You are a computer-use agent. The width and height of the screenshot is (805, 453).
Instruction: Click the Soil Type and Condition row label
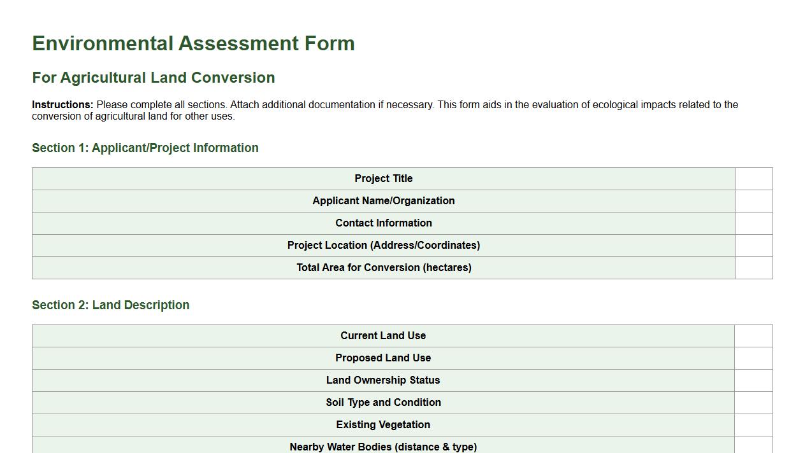[383, 402]
